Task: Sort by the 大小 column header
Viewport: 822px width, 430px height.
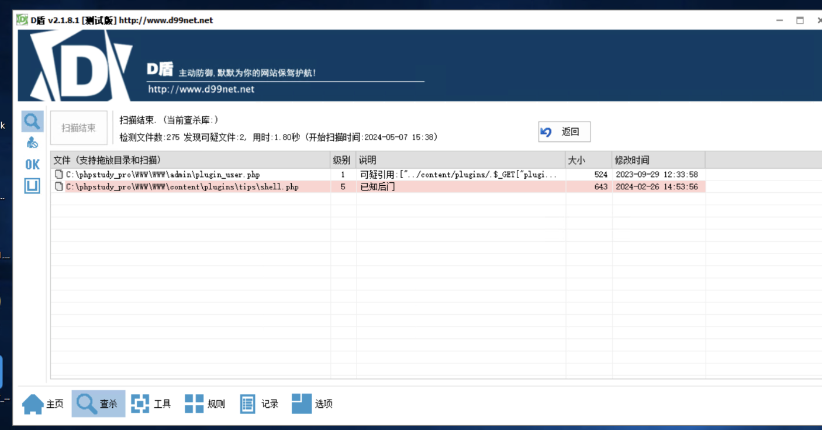Action: pos(589,160)
